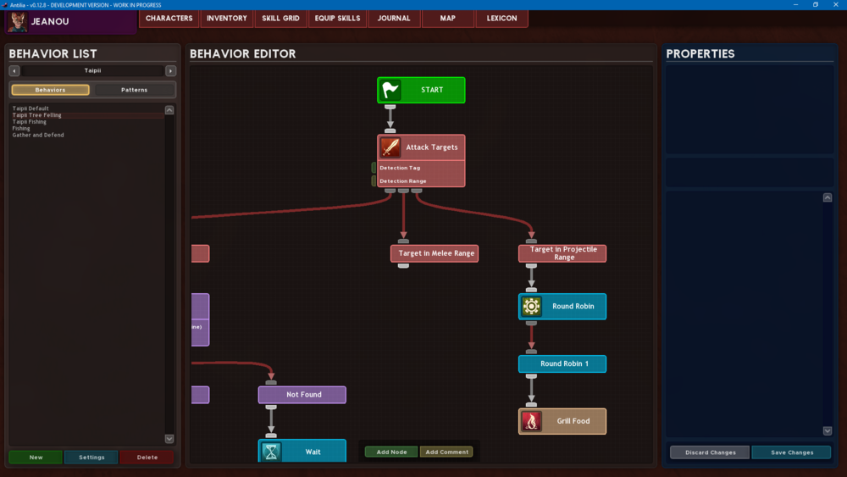847x477 pixels.
Task: Switch to next character with right arrow
Action: tap(171, 71)
